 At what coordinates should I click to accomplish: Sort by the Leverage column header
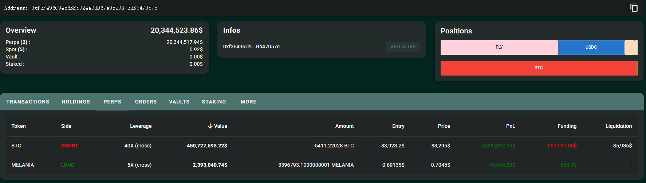tap(141, 126)
